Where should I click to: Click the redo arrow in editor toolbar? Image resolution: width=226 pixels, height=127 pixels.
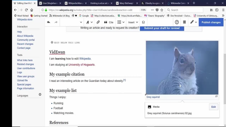coord(56,22)
